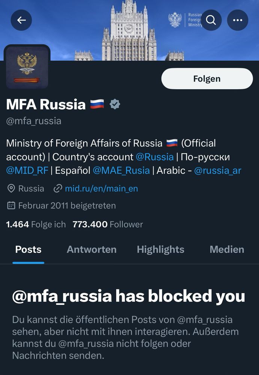Tap the back arrow icon
Screen dimensions: 259x375
coord(21,20)
